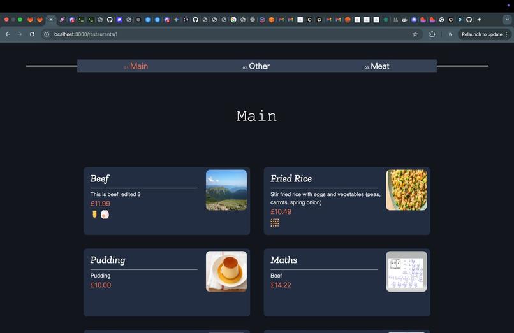Screen dimensions: 514x333
Task: Click the £11.99 price
Action: [x=100, y=204]
